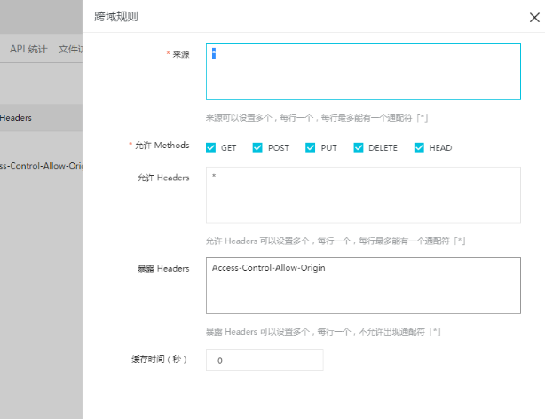553x419 pixels.
Task: Click the 暴露 Headers field label
Action: pyautogui.click(x=163, y=269)
